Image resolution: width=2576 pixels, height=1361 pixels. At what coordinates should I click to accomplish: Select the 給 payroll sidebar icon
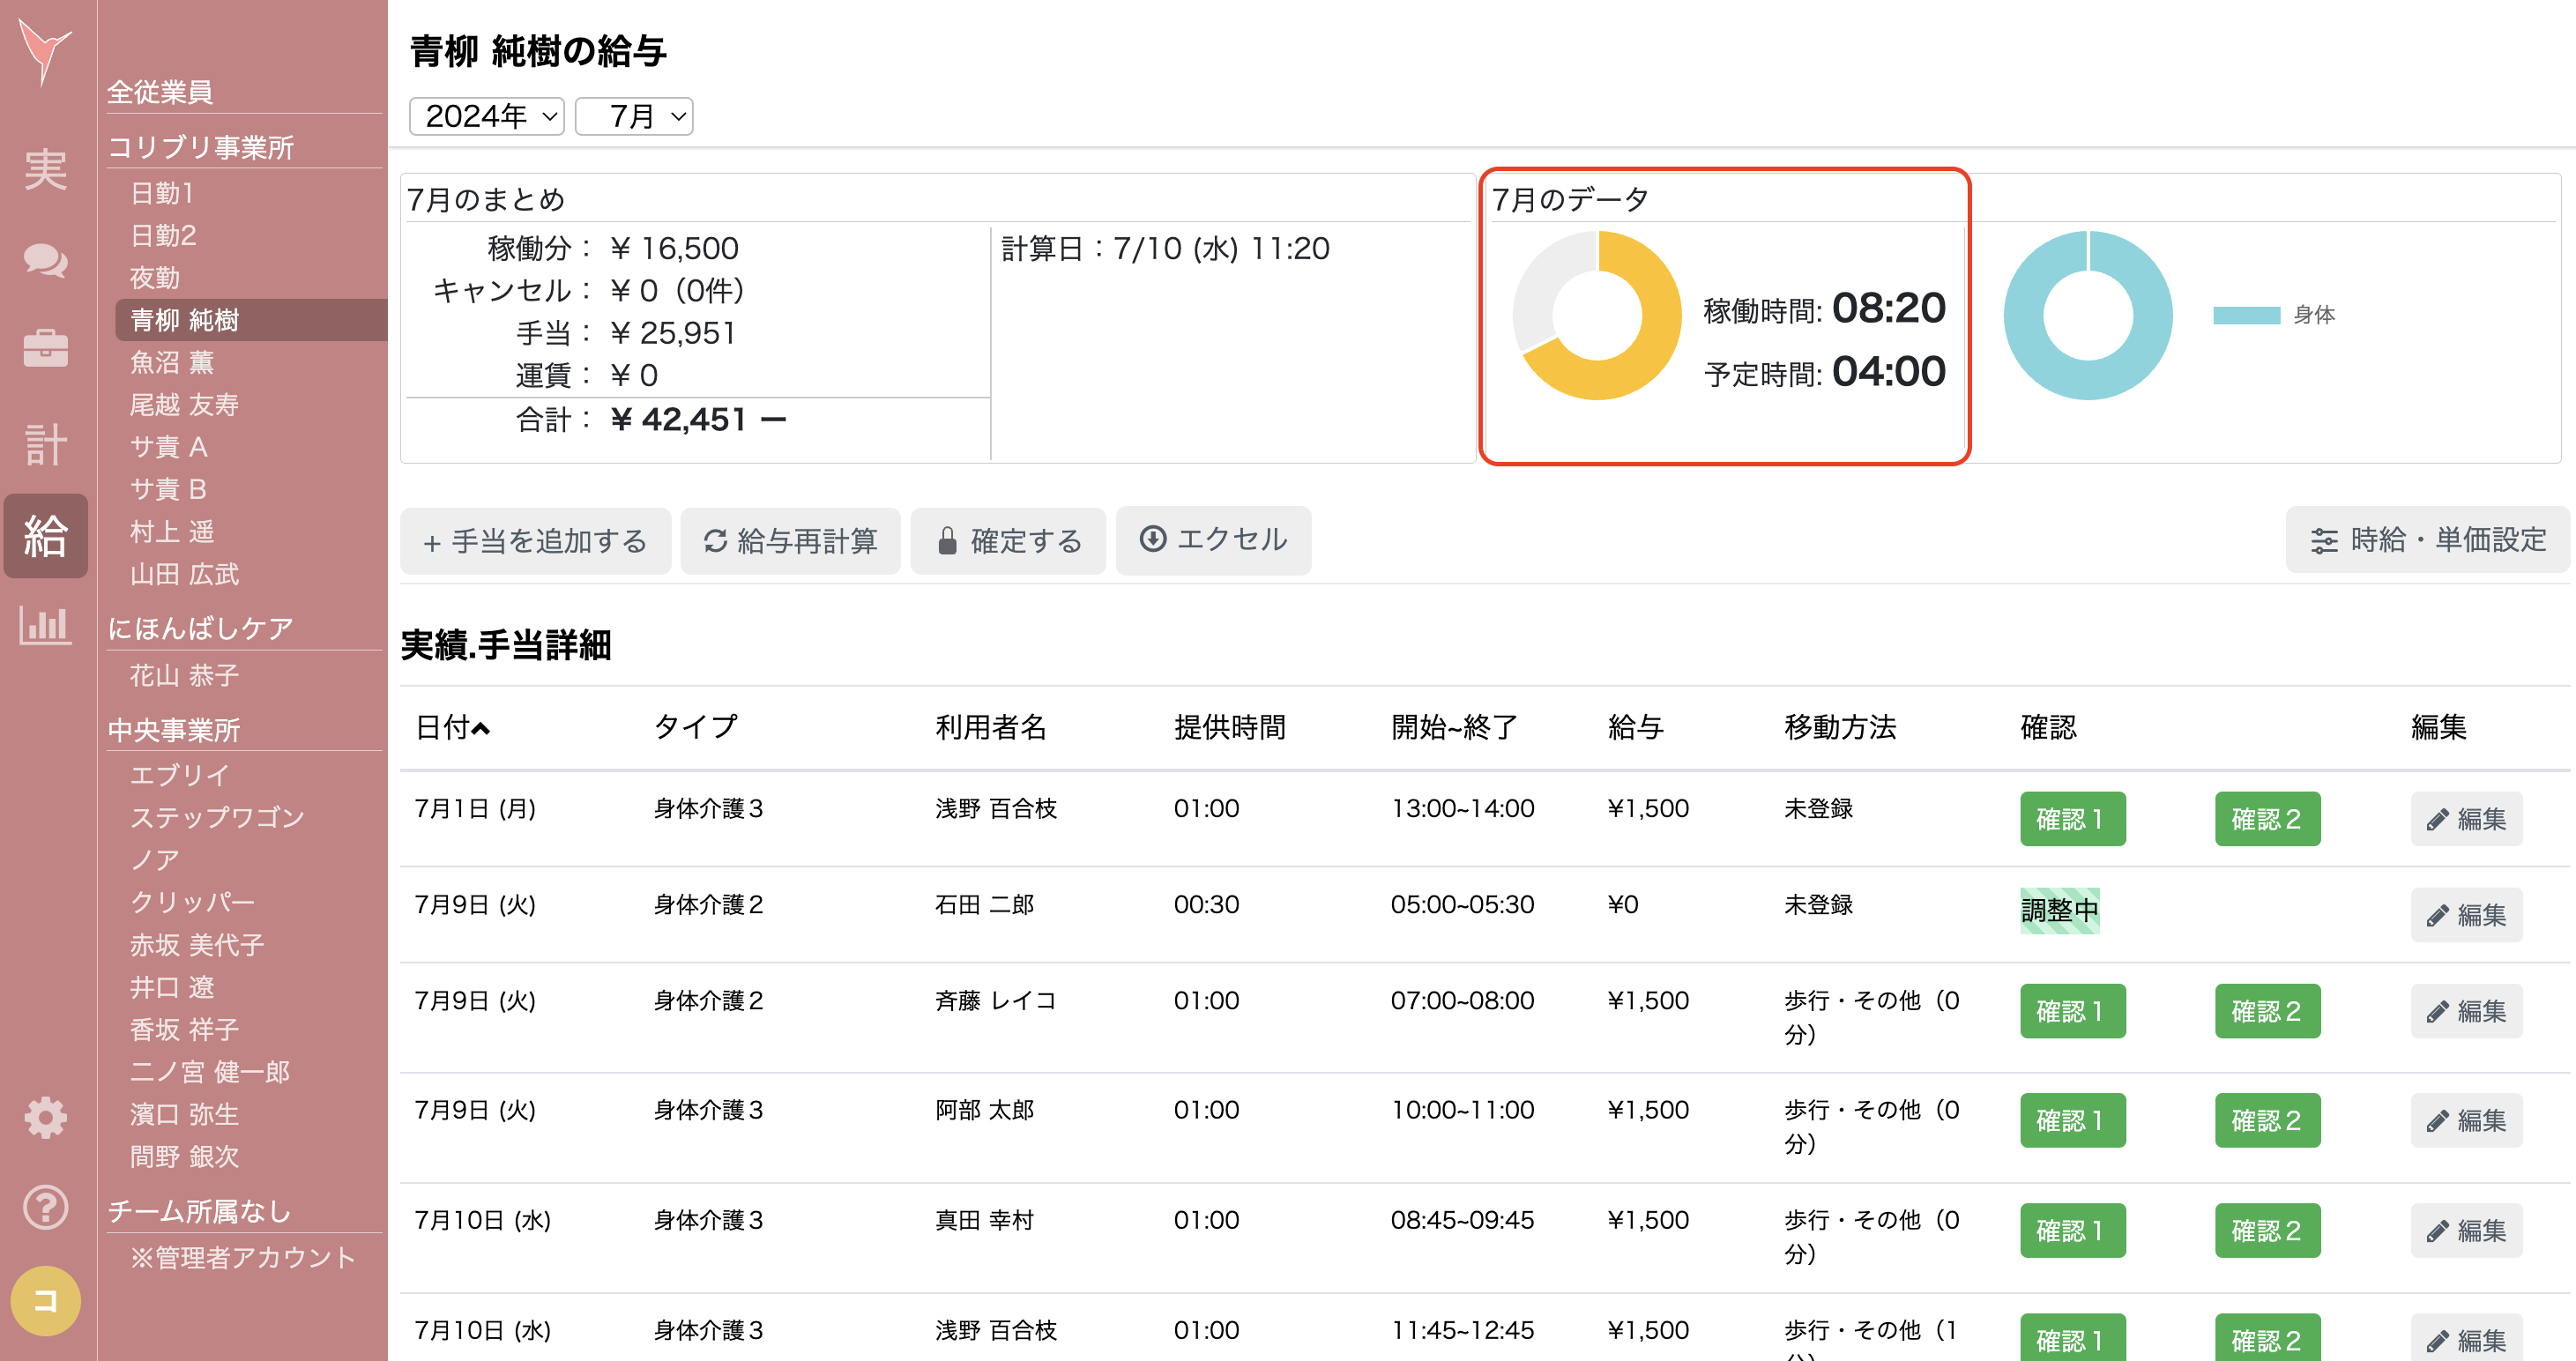[45, 536]
